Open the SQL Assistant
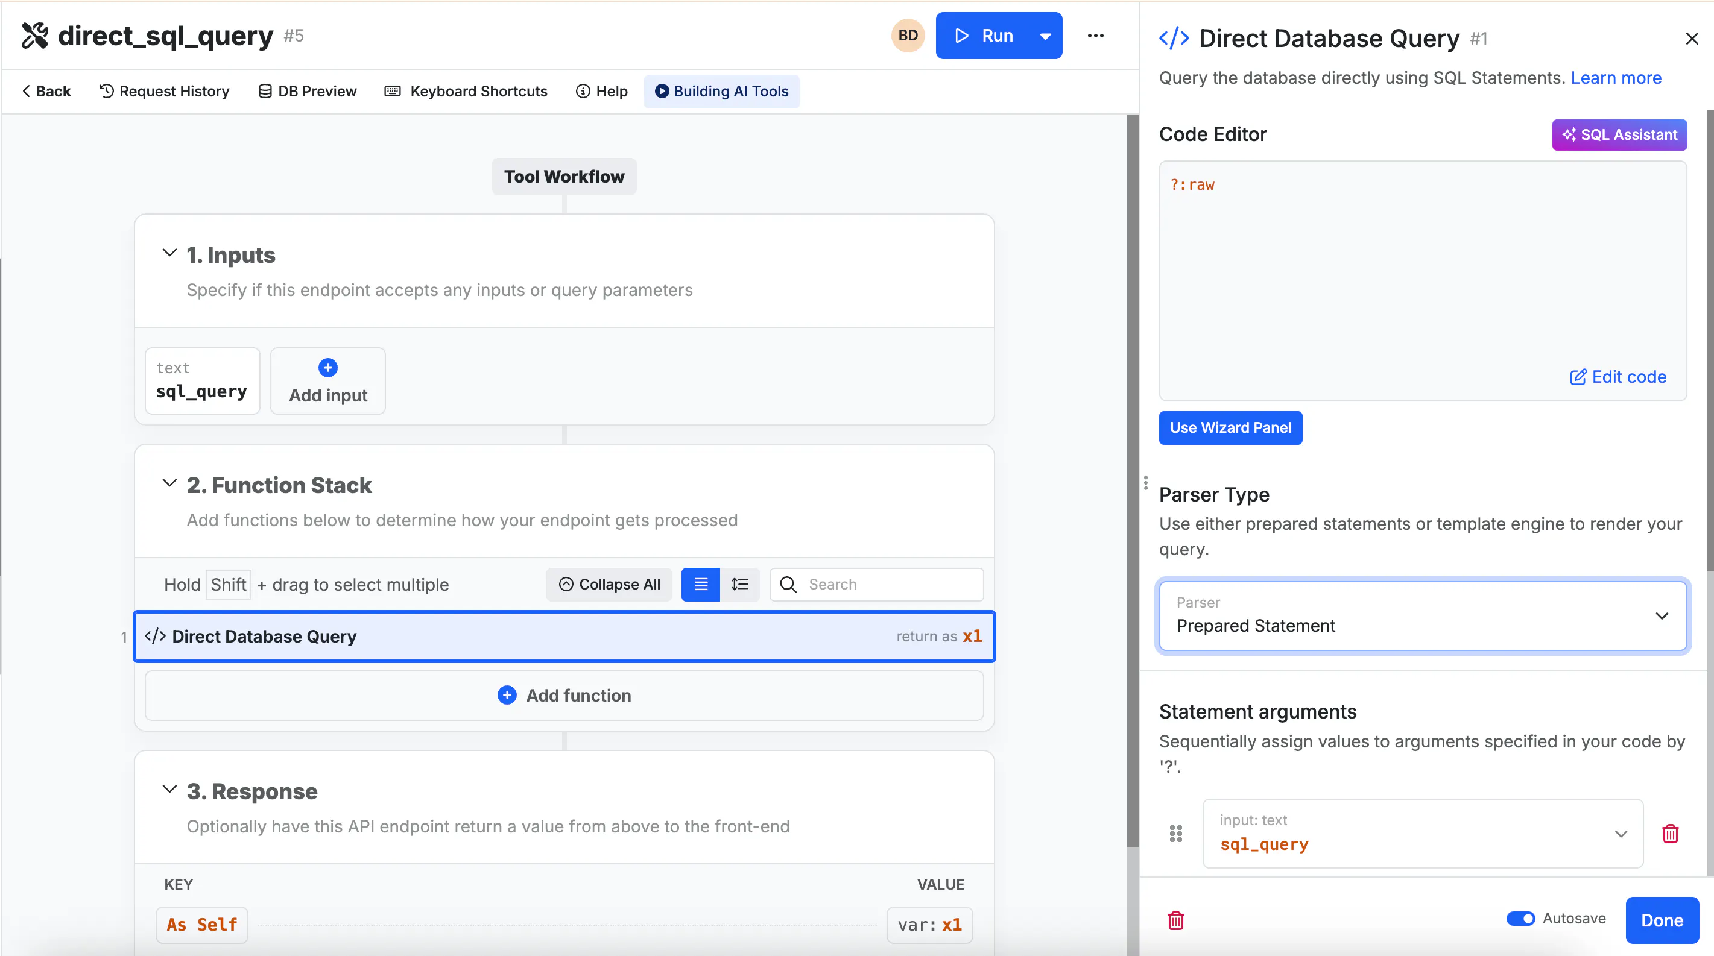The height and width of the screenshot is (956, 1714). tap(1619, 135)
